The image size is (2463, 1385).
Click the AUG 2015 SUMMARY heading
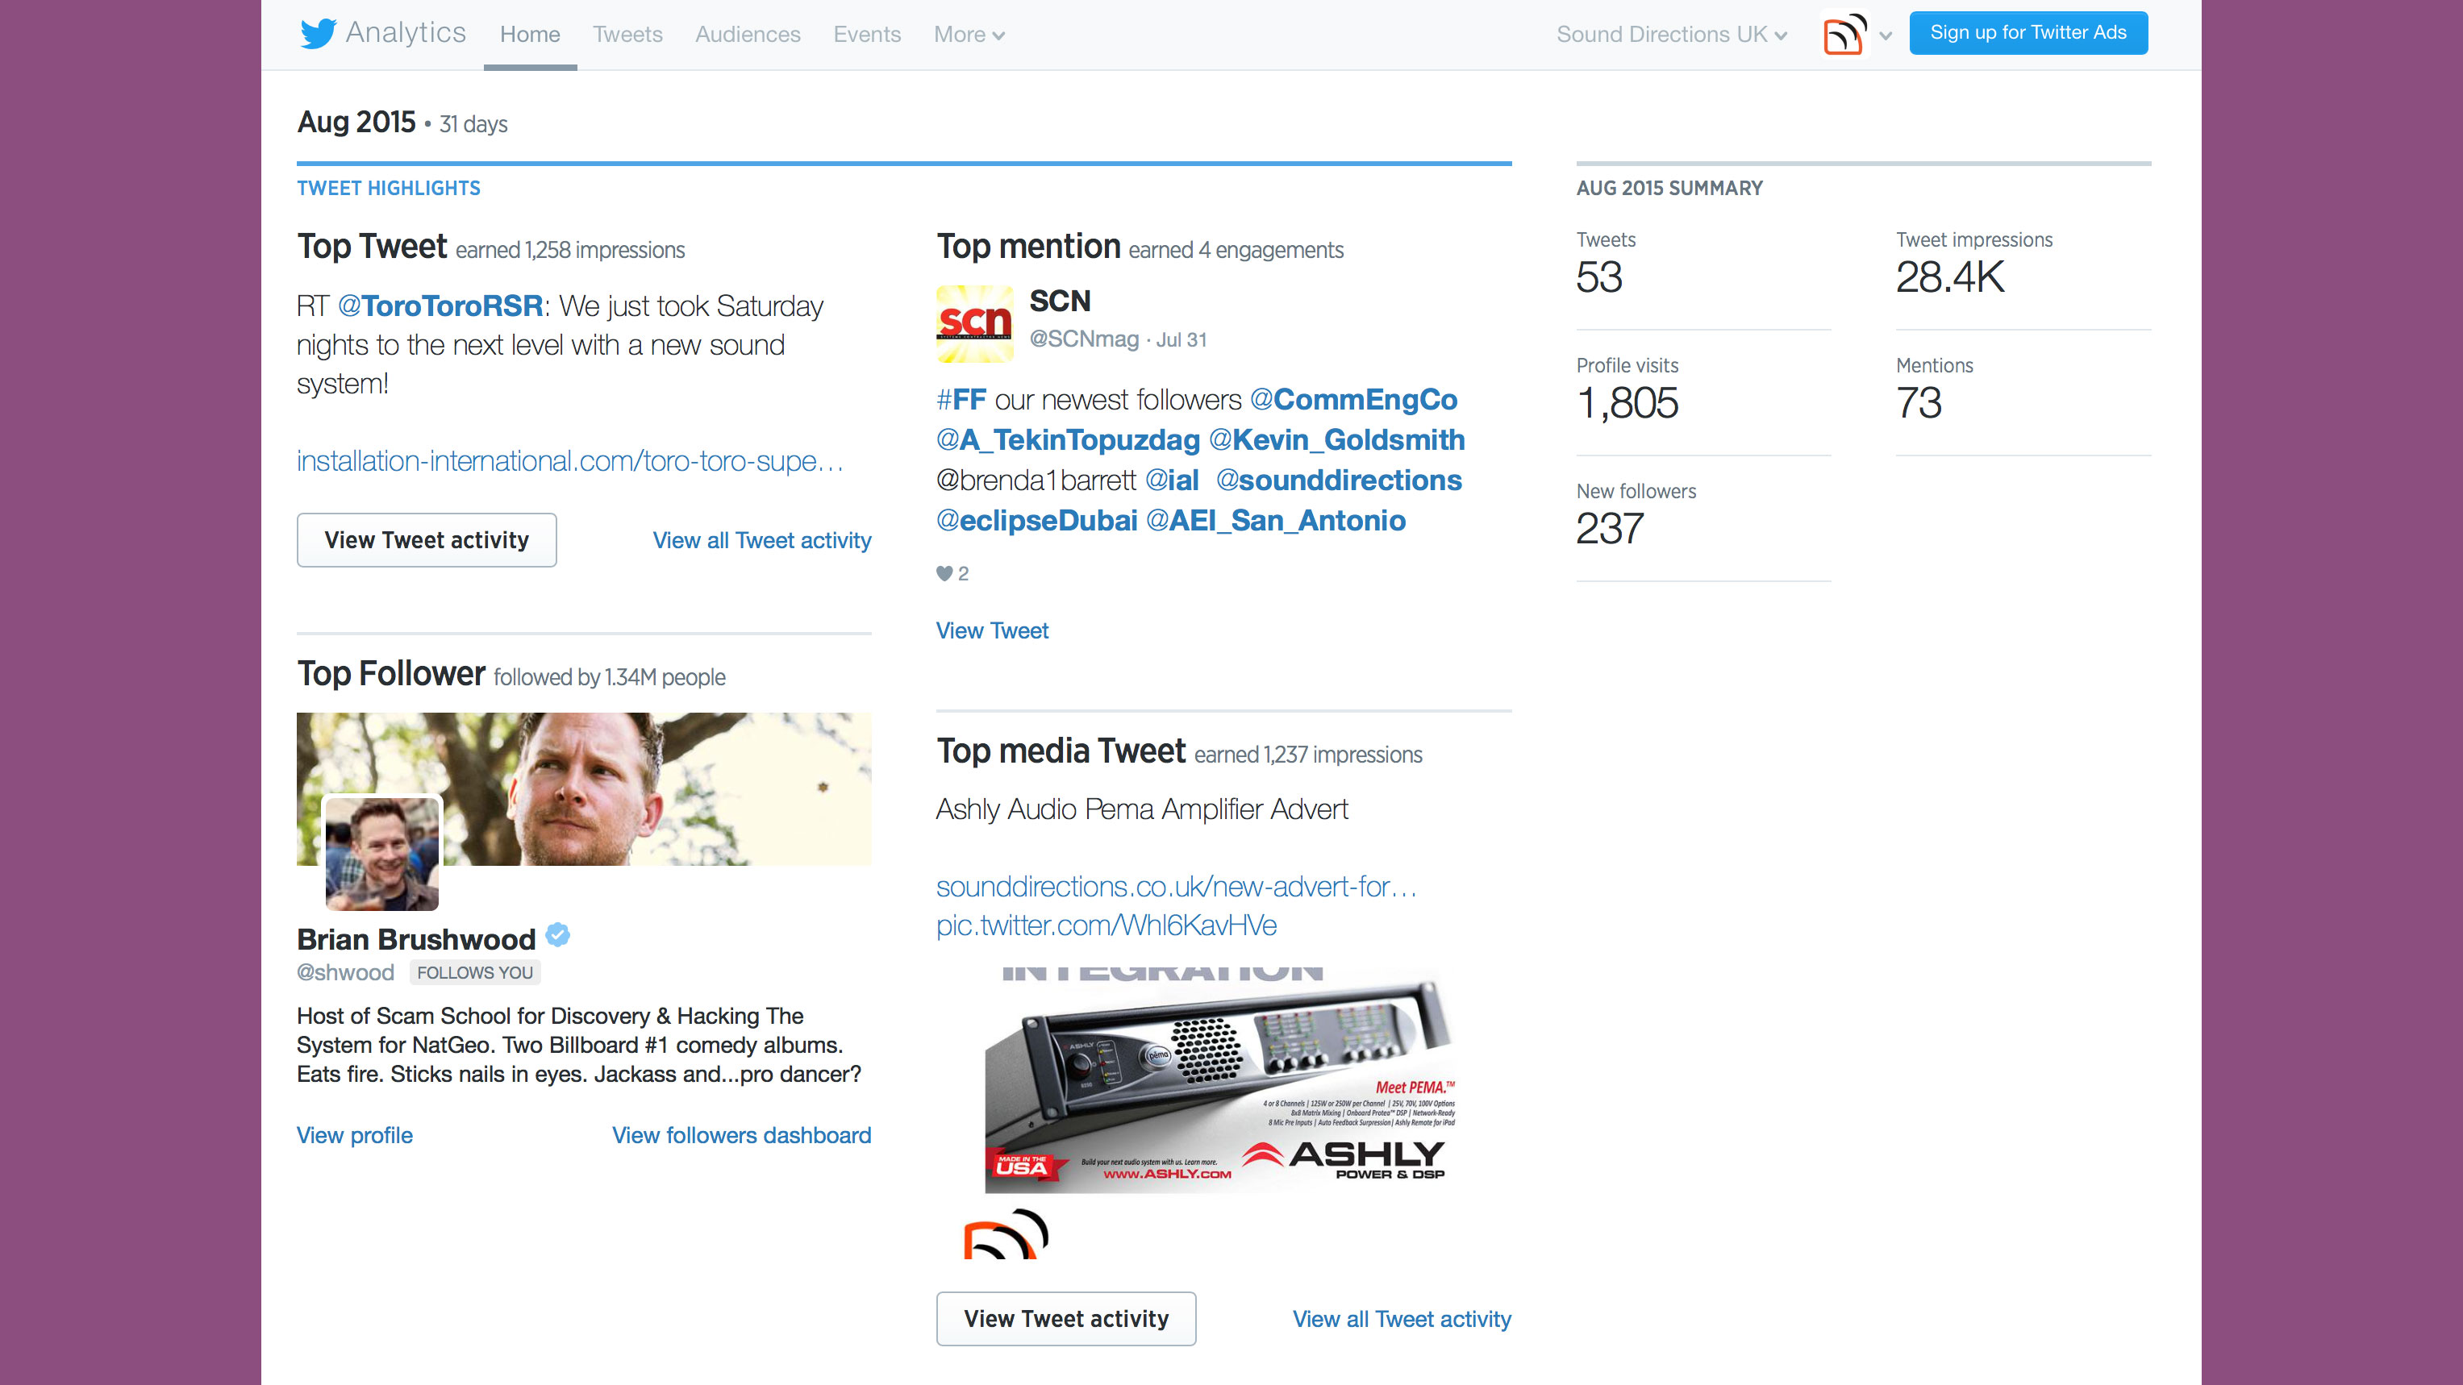(1669, 189)
